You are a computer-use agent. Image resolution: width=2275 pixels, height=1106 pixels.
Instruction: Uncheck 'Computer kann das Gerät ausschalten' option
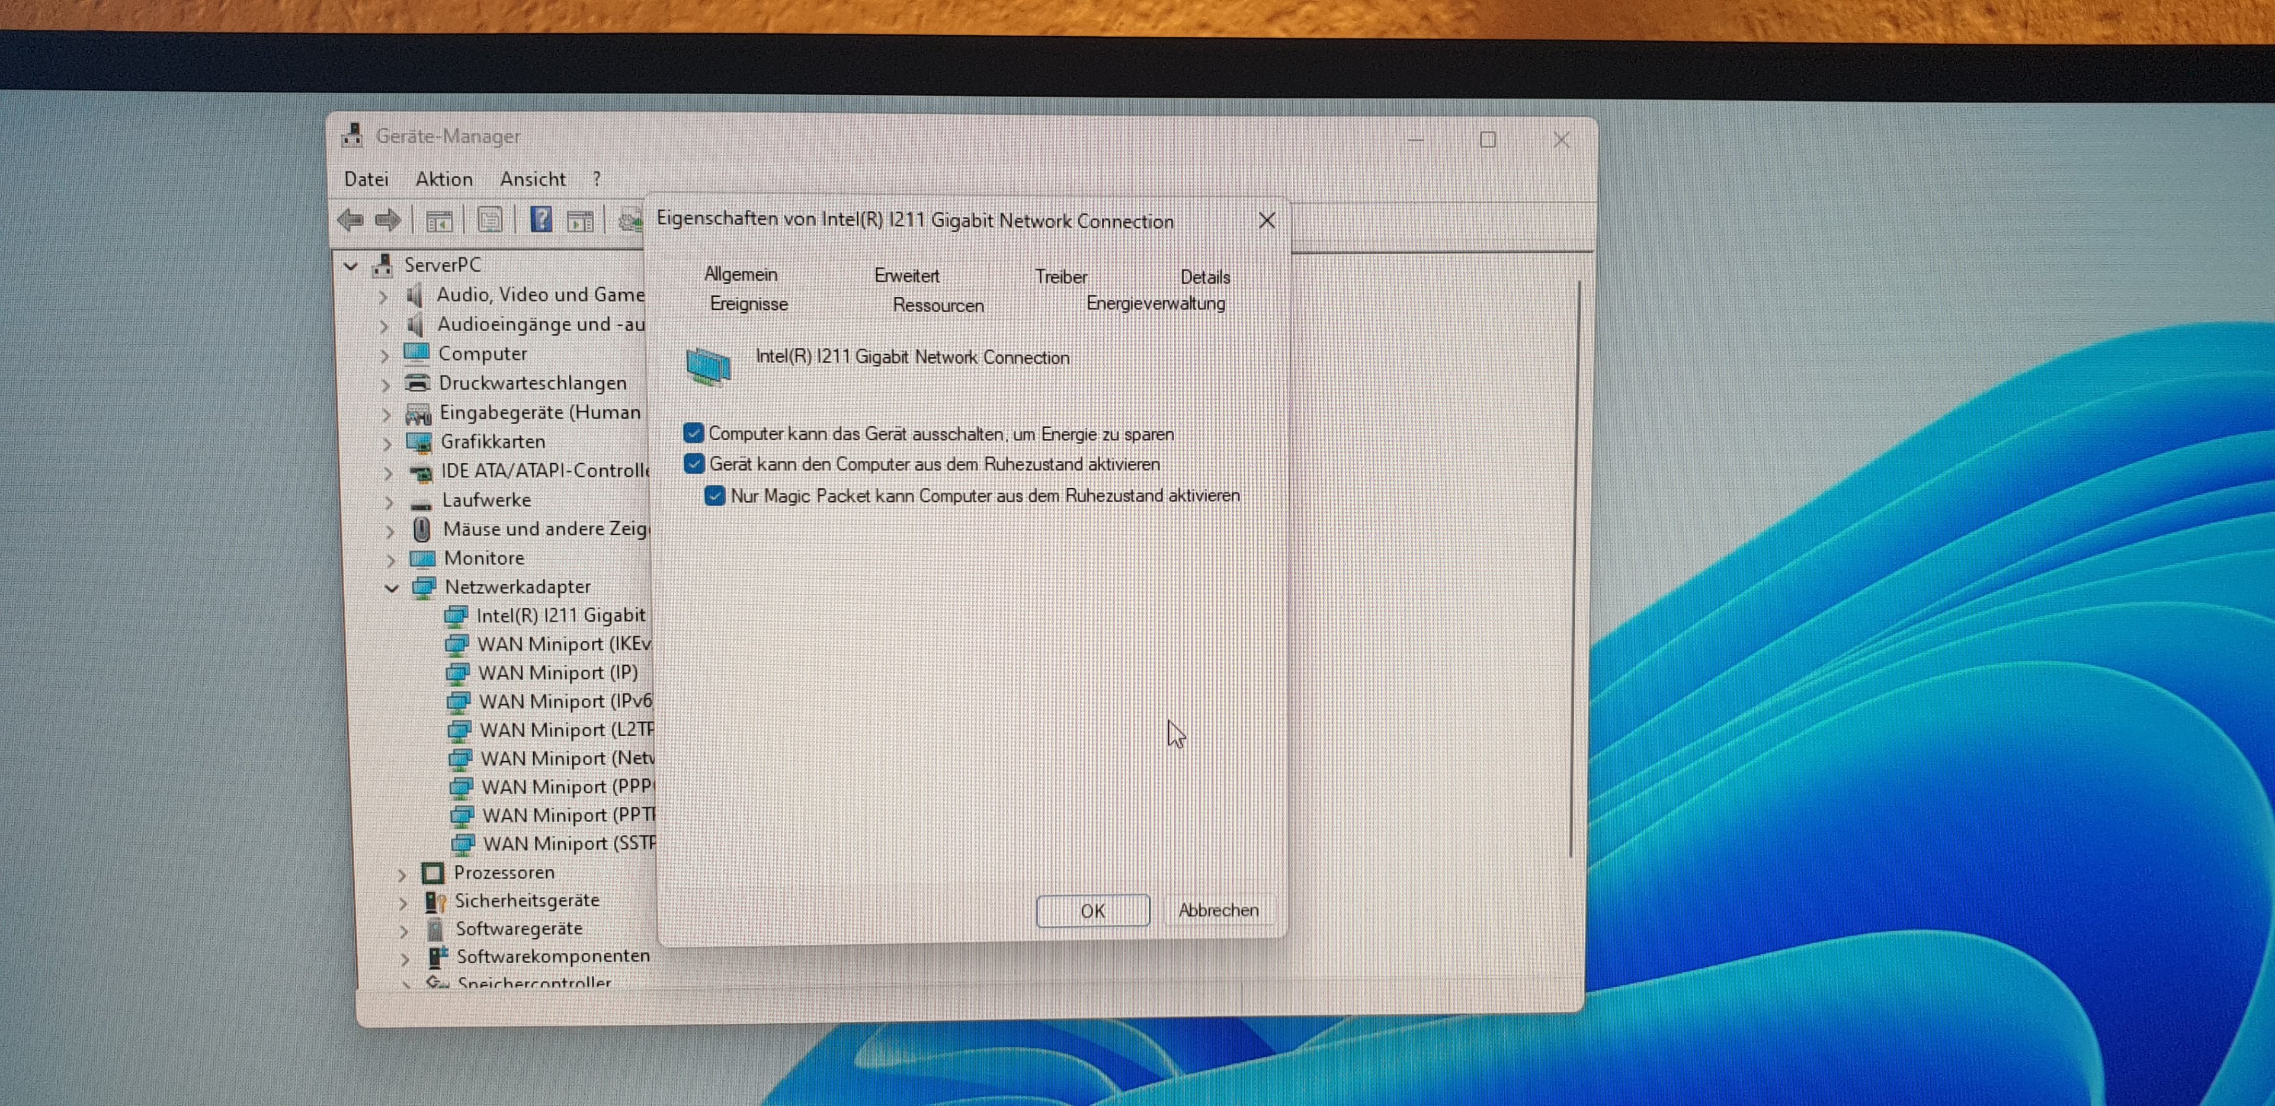(693, 433)
